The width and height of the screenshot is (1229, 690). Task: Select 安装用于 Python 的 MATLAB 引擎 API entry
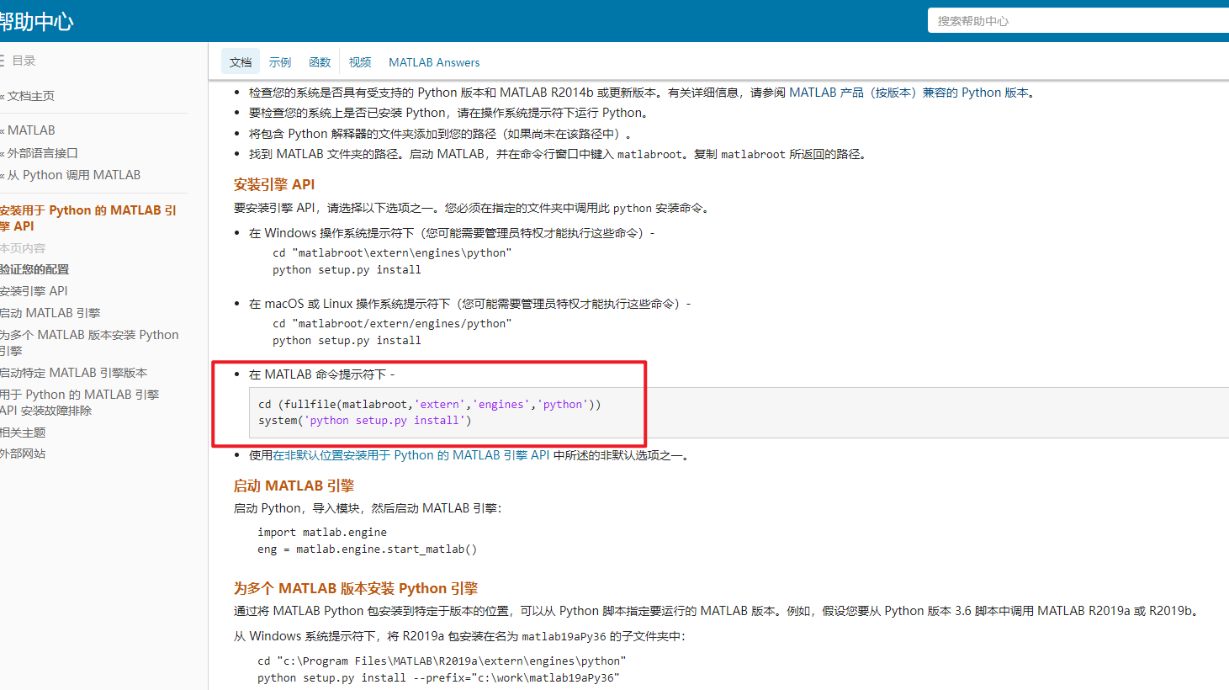[x=88, y=218]
